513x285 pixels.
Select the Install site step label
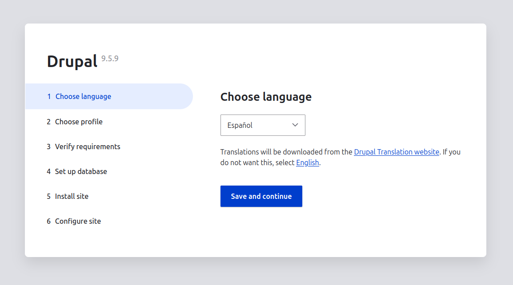point(72,196)
